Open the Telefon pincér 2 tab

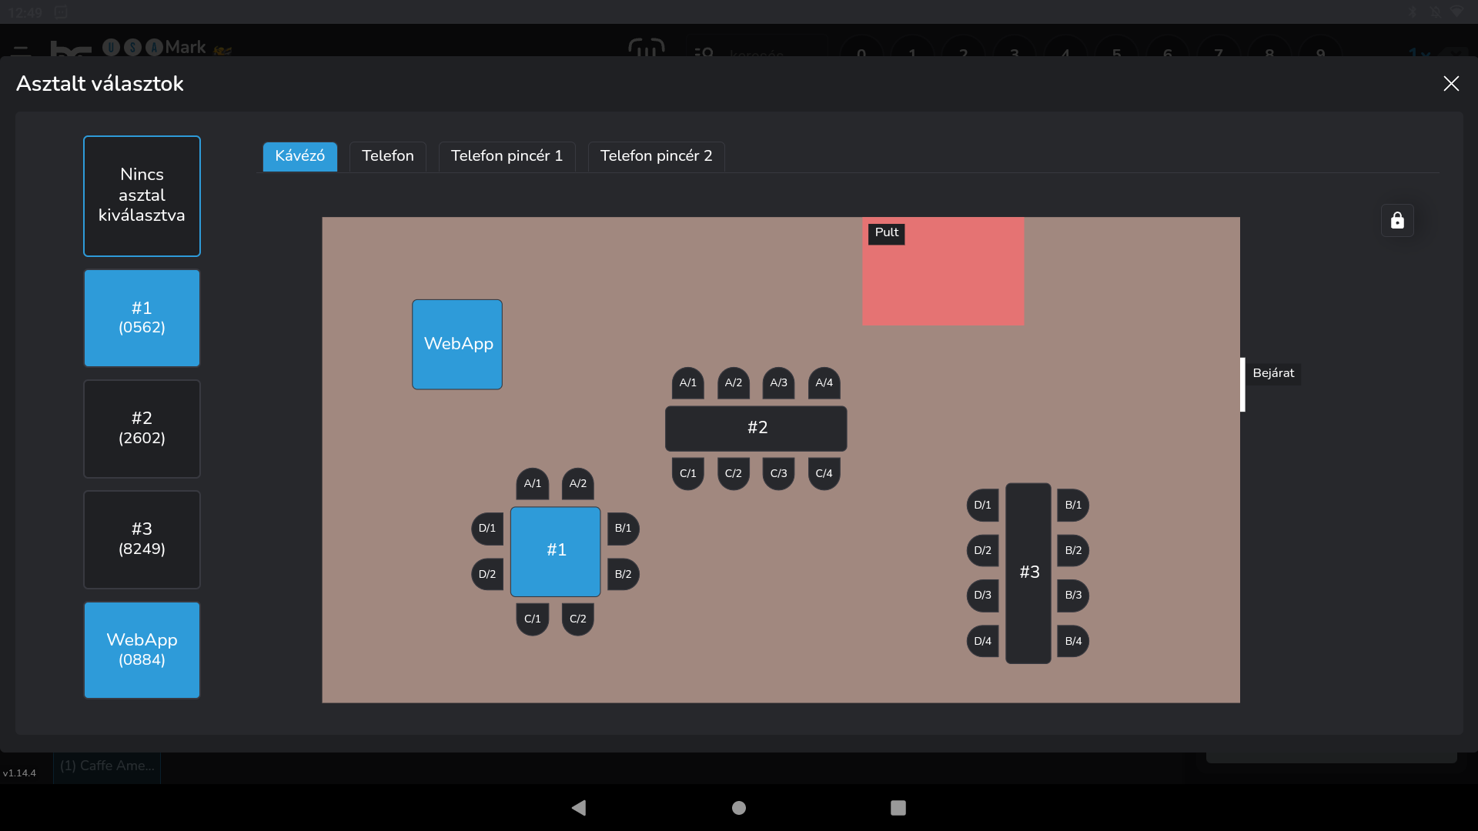[x=656, y=156]
